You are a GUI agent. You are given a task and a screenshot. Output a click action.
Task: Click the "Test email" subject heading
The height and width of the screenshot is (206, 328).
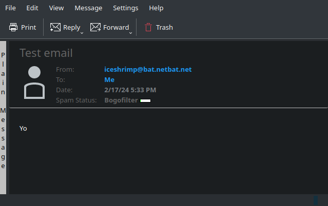pos(46,53)
